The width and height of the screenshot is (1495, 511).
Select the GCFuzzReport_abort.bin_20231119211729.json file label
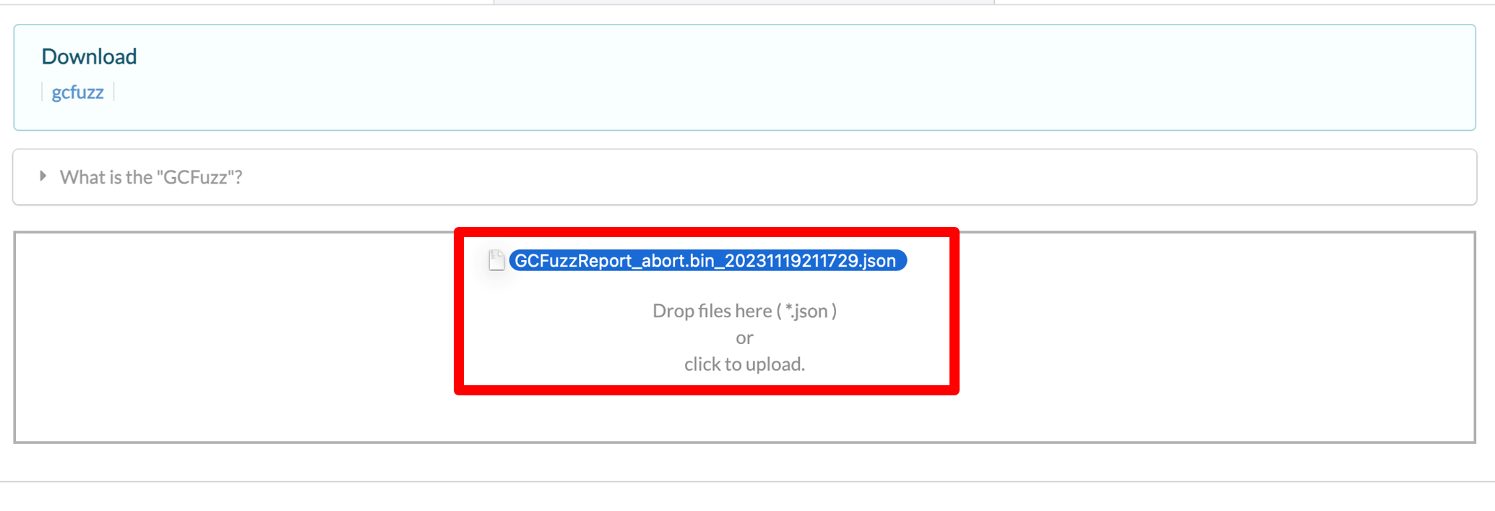click(705, 261)
